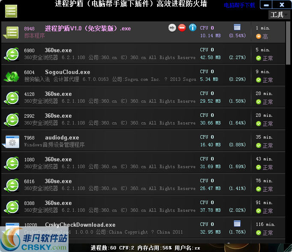Click green status check icon for process 1080
This screenshot has height=252, width=292.
[259, 167]
